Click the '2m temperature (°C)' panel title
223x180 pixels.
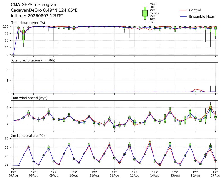pyautogui.click(x=28, y=136)
